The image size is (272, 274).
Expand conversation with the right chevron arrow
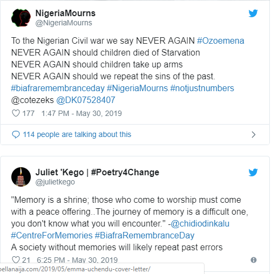(x=254, y=134)
